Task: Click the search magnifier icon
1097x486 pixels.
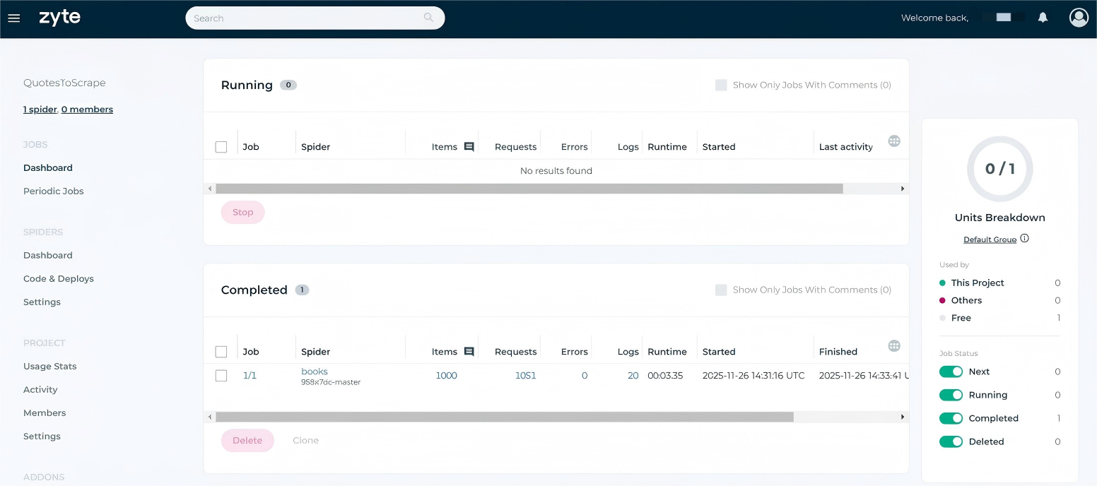Action: 428,17
